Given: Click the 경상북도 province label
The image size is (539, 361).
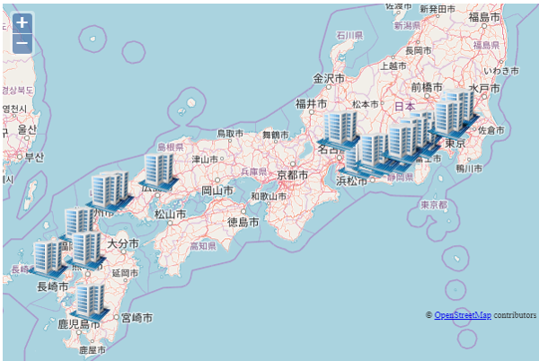Looking at the screenshot, I should (18, 91).
